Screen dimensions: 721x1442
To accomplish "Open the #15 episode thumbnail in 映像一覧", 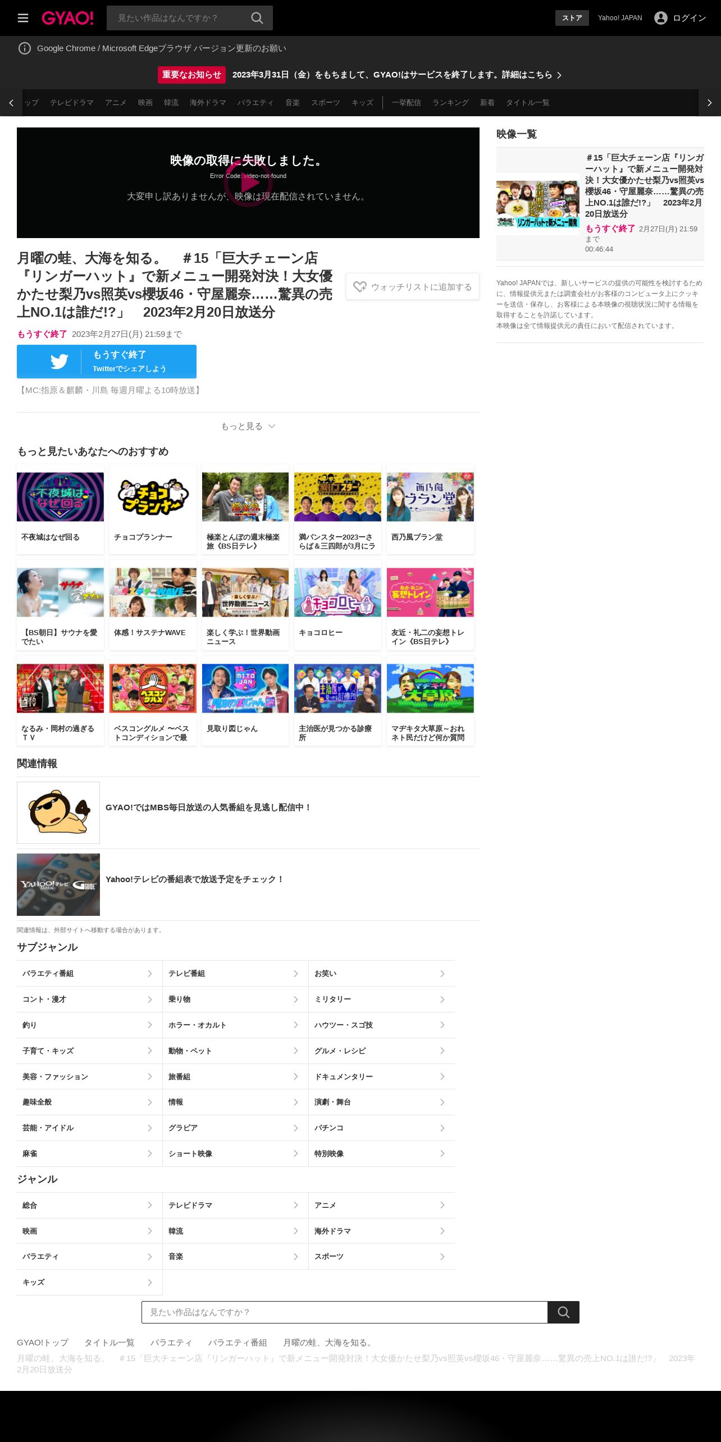I will click(x=537, y=204).
